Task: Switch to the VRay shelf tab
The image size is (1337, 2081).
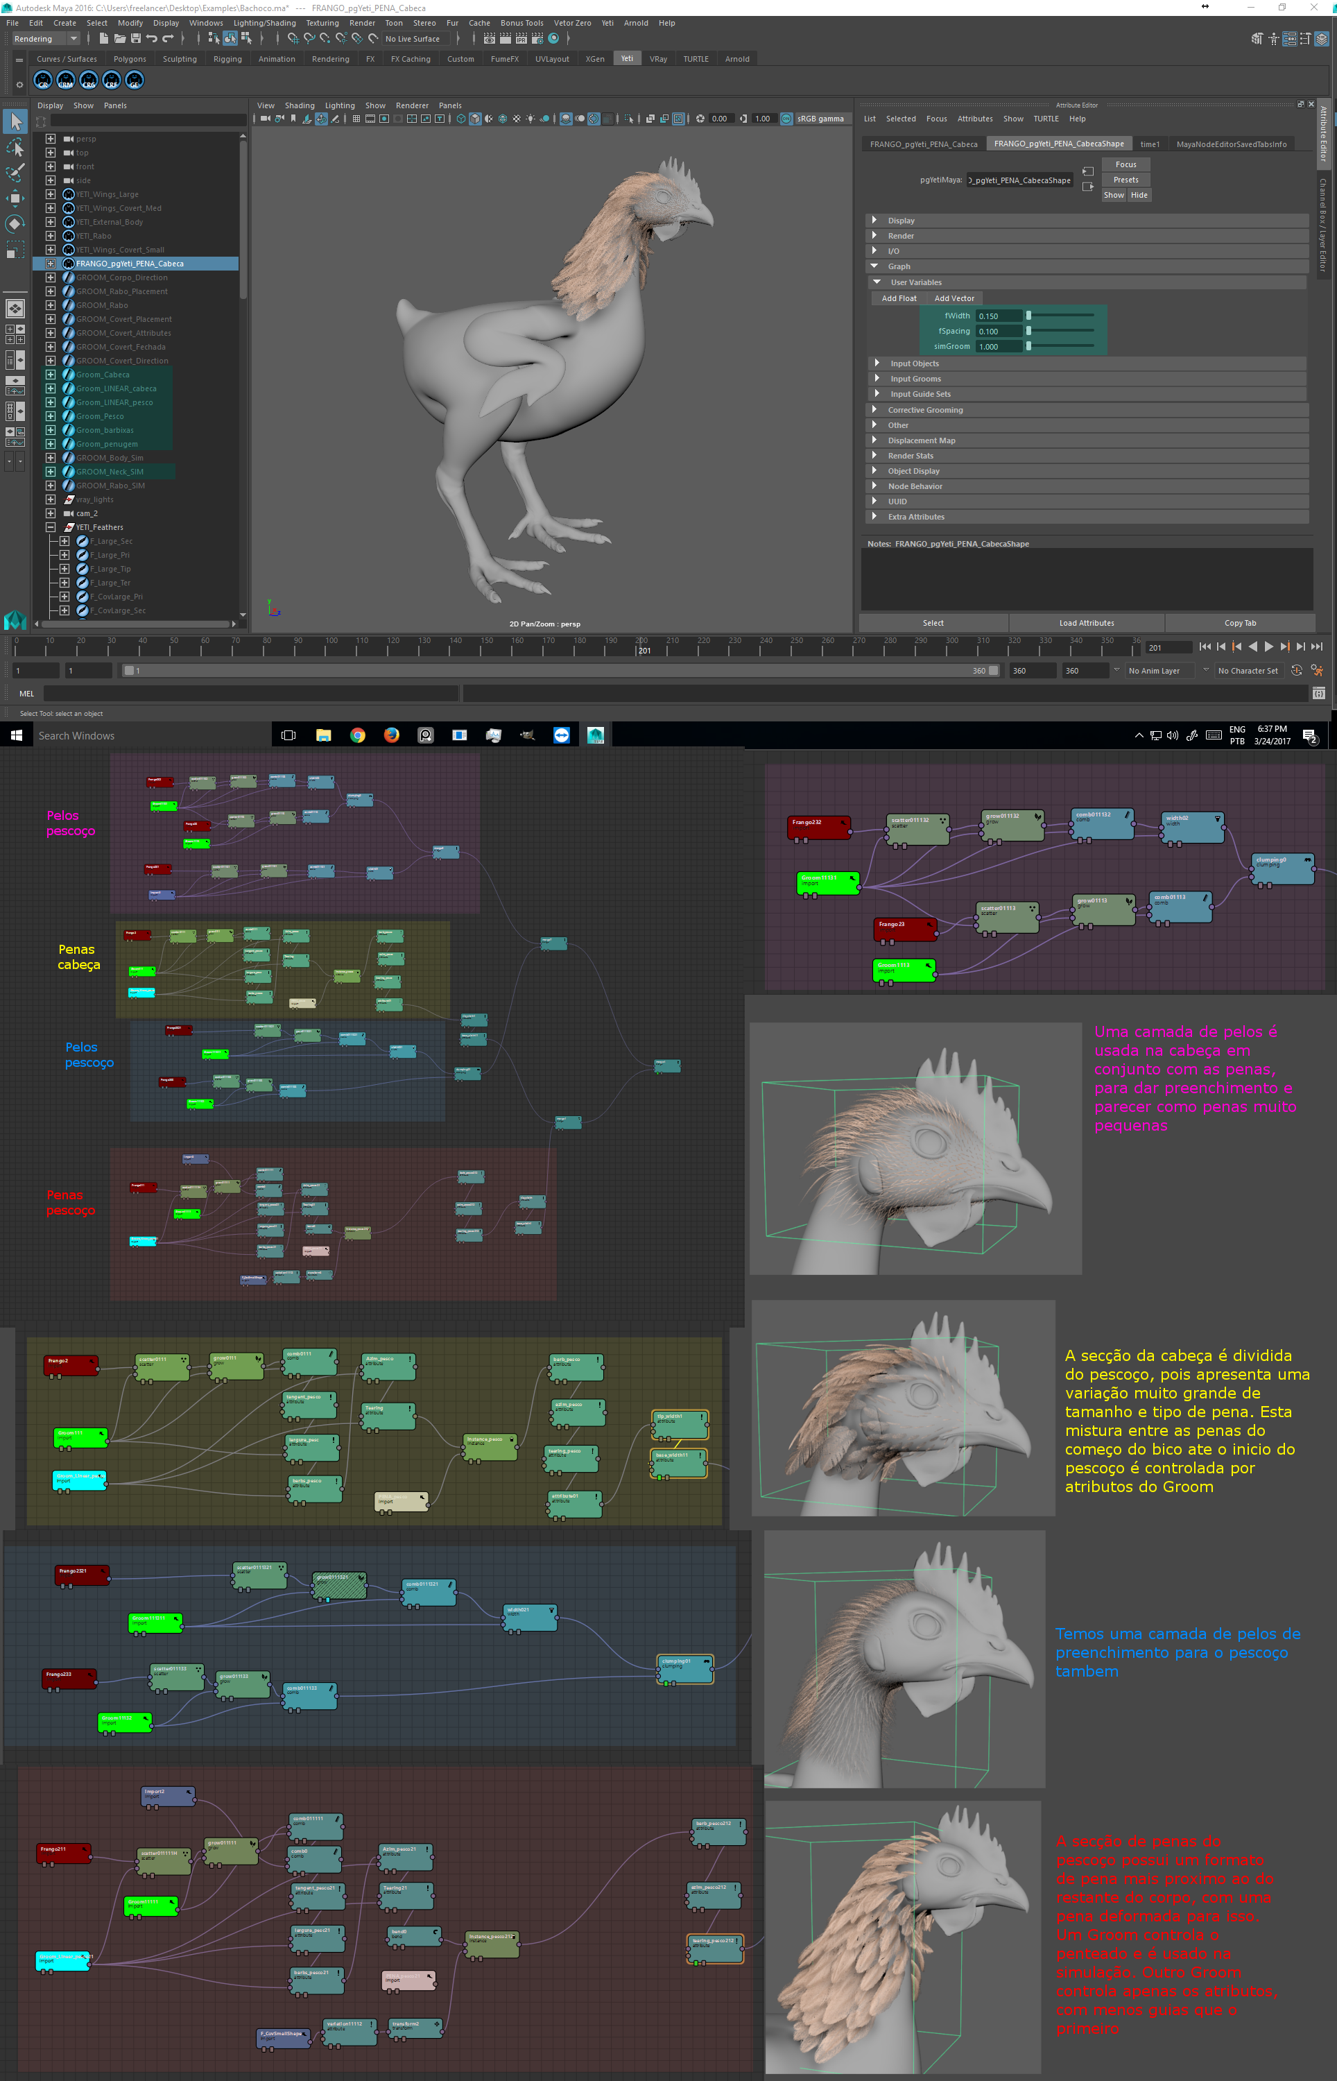Action: [657, 59]
